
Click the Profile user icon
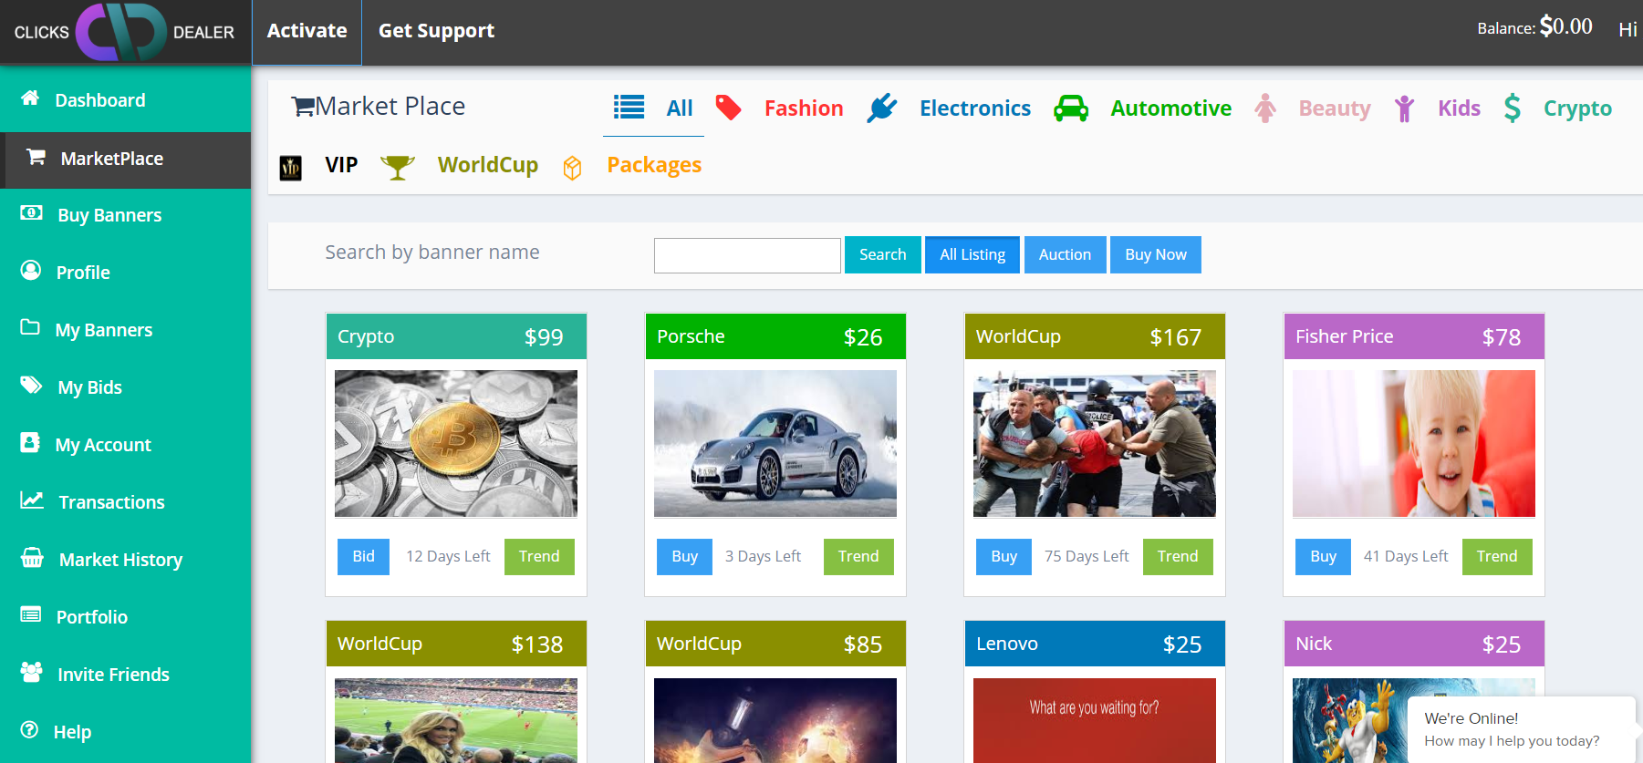pos(31,271)
